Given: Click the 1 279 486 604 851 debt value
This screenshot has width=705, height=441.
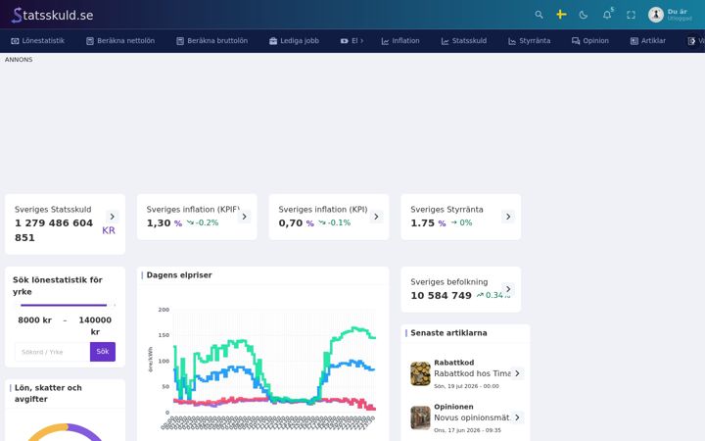Looking at the screenshot, I should point(54,230).
